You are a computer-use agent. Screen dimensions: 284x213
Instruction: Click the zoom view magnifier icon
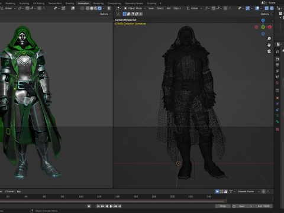coord(269,38)
